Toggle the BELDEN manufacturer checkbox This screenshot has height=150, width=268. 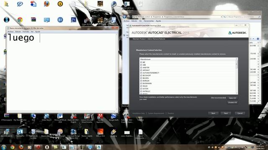(x=141, y=78)
